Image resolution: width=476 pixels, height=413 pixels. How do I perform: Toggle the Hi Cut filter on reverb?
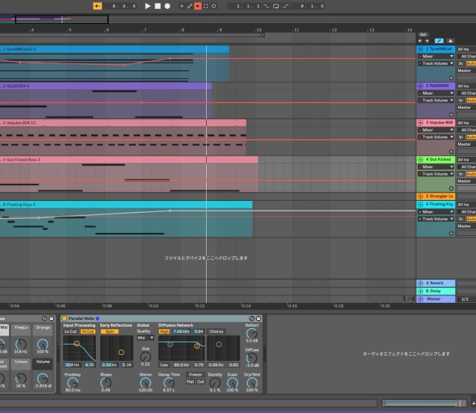pos(88,331)
